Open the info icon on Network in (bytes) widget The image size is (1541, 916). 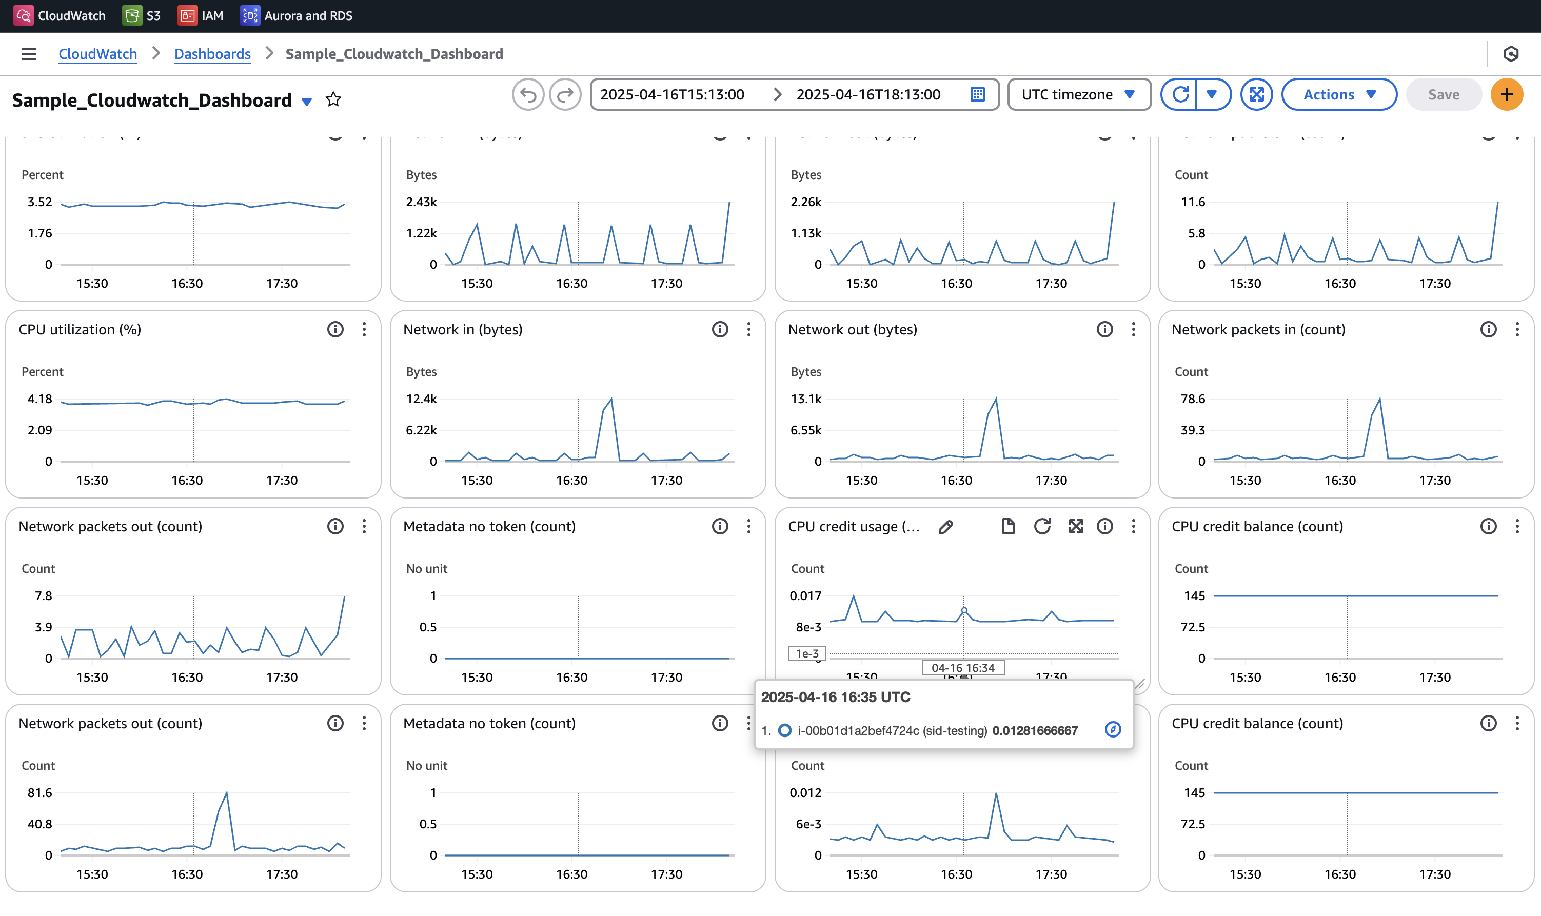(720, 330)
